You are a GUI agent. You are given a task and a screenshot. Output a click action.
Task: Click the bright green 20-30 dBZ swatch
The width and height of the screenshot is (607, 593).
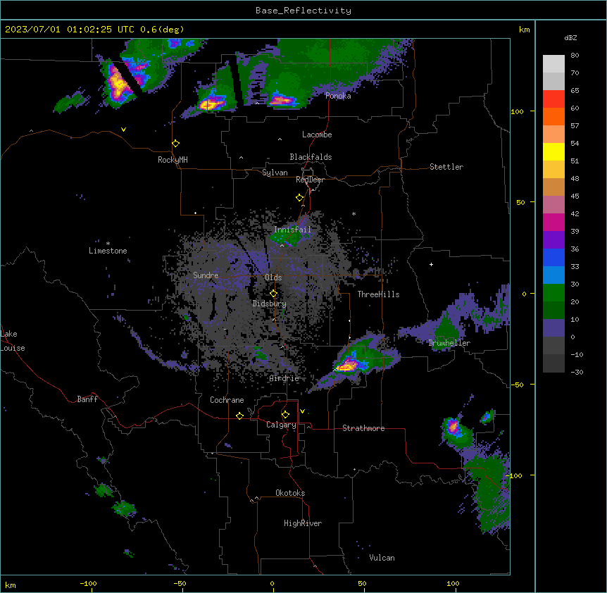pos(553,293)
